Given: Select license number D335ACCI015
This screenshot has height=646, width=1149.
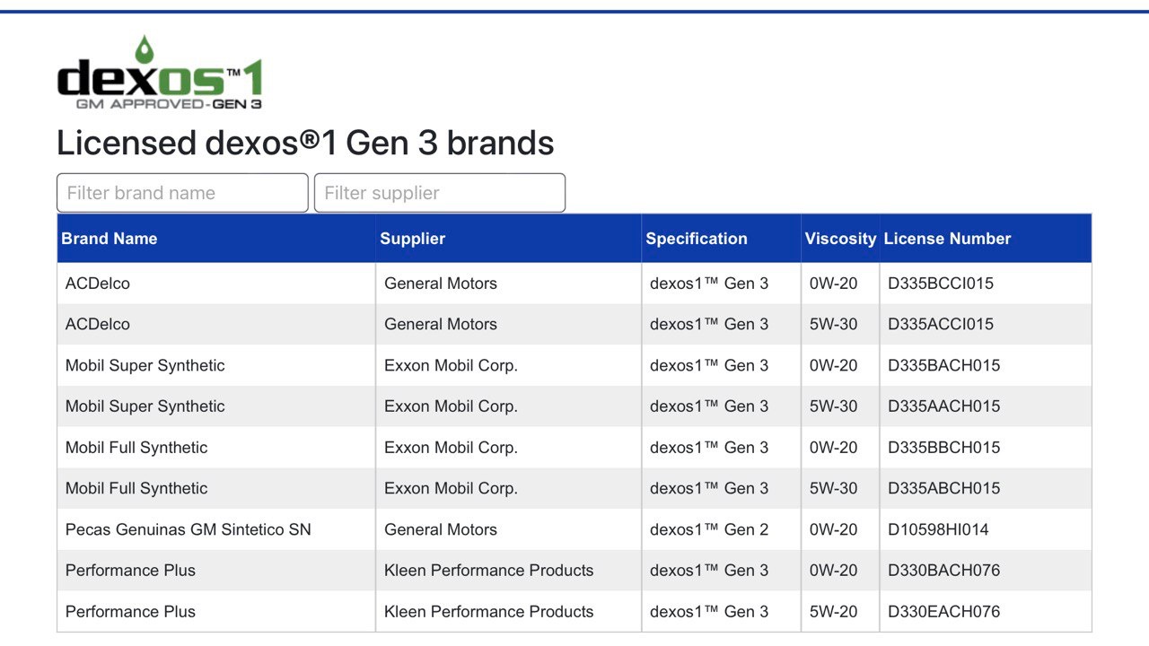Looking at the screenshot, I should [x=941, y=325].
